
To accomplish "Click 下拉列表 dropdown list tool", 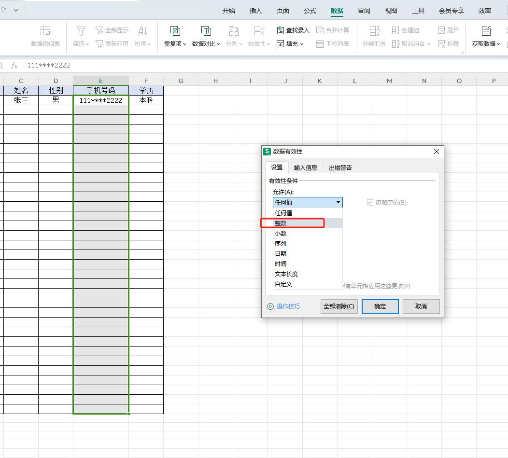I will pyautogui.click(x=333, y=43).
